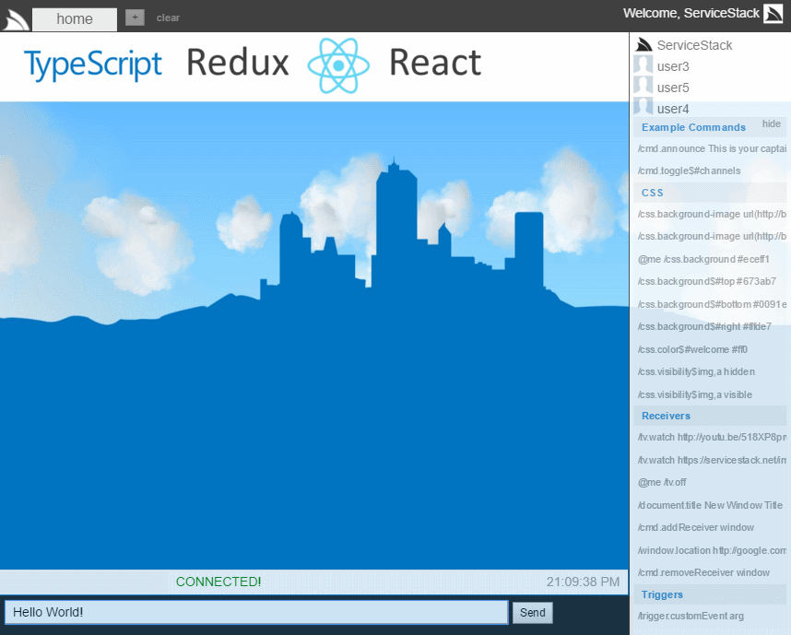The image size is (791, 635).
Task: Click the Example Commands heading
Action: click(x=693, y=127)
